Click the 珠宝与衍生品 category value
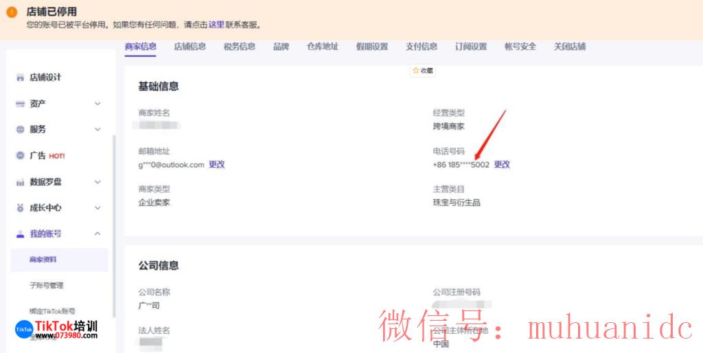703x353 pixels. 457,203
